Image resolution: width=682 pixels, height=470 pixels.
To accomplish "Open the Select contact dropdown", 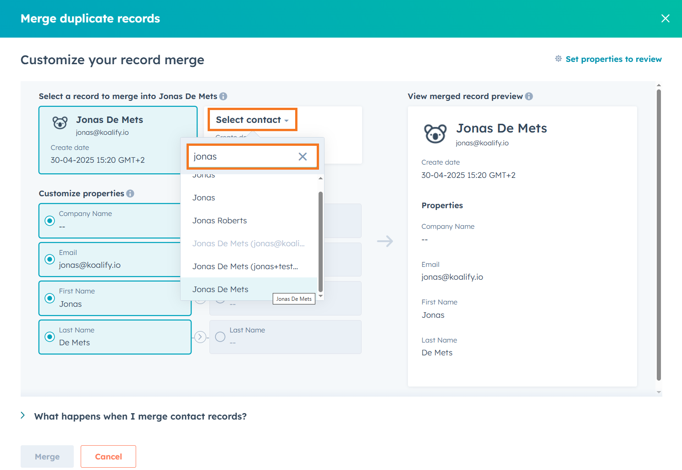I will 252,120.
